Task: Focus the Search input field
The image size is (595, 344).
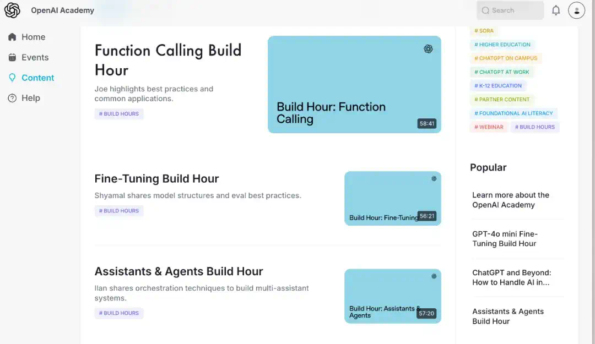Action: click(x=510, y=10)
